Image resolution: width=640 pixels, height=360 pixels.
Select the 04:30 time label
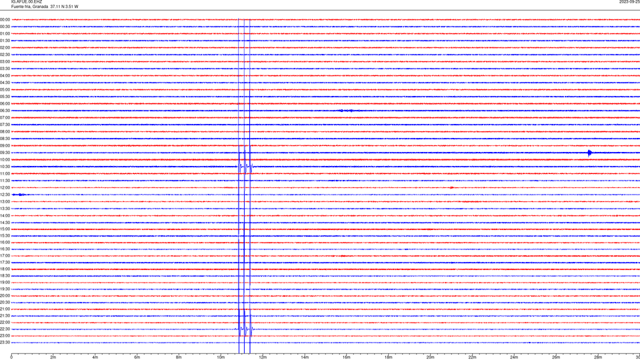click(x=5, y=83)
